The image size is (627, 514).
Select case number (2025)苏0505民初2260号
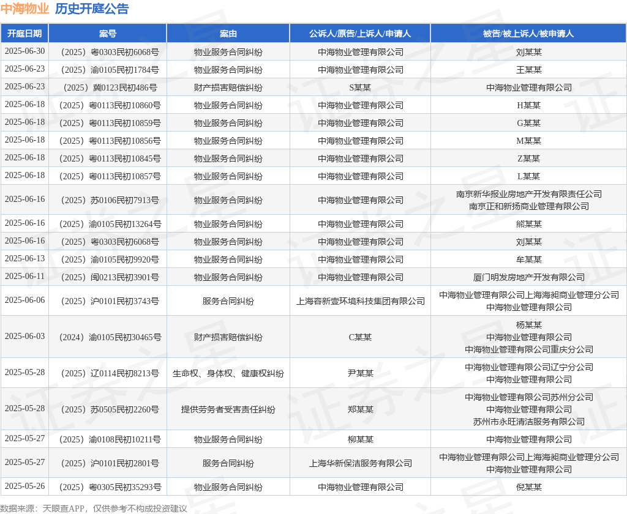108,409
